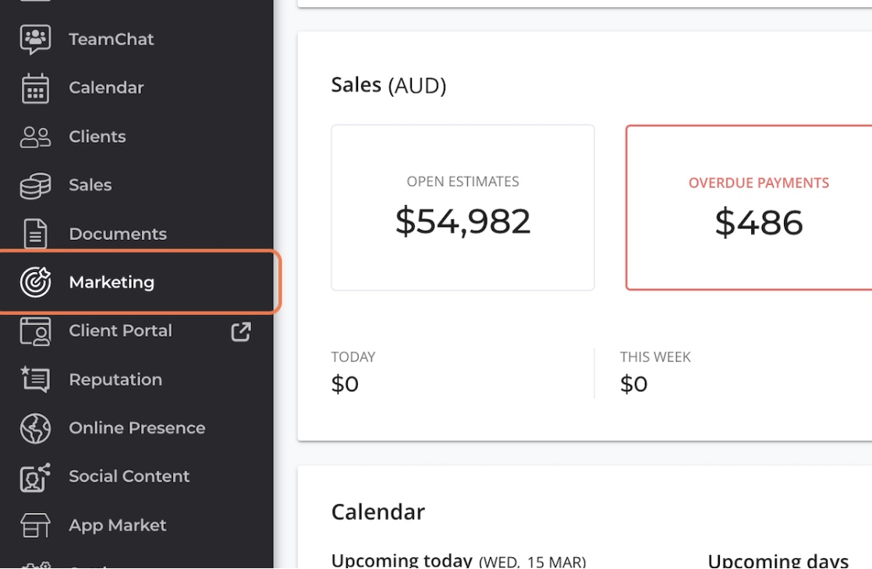The image size is (872, 569).
Task: Click the Reputation star-chat icon
Action: [35, 380]
